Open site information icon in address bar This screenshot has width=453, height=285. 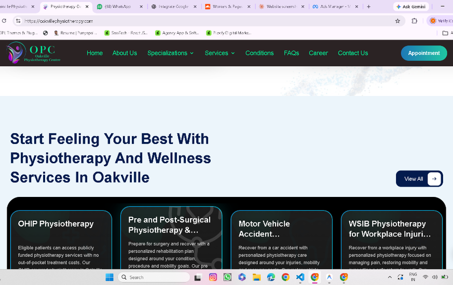coord(18,21)
